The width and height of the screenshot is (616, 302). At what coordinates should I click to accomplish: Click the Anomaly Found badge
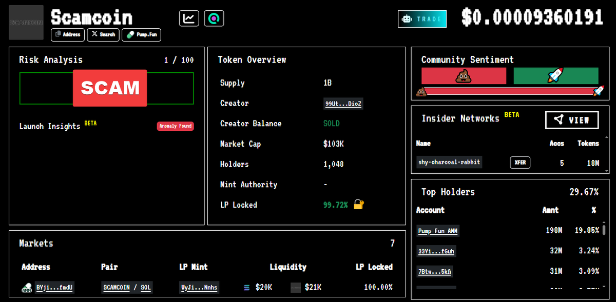coord(175,126)
